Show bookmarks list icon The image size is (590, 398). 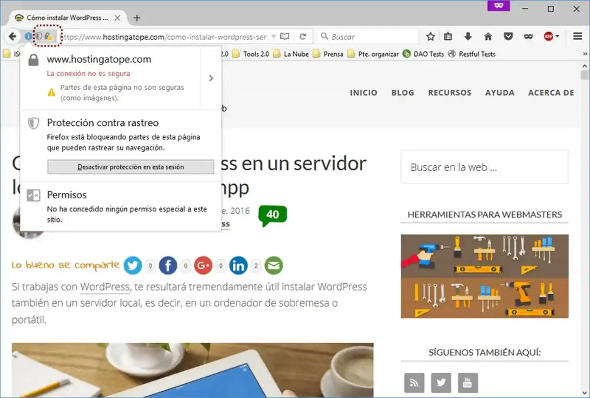448,36
